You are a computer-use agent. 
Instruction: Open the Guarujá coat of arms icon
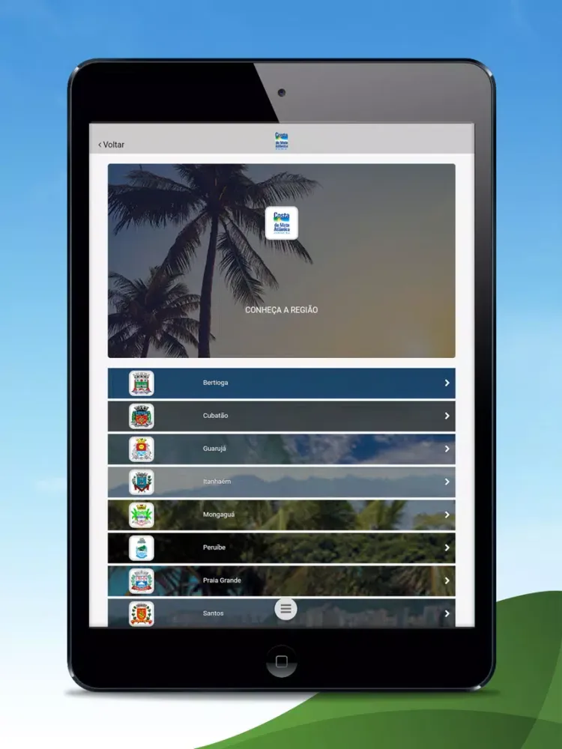coord(142,449)
